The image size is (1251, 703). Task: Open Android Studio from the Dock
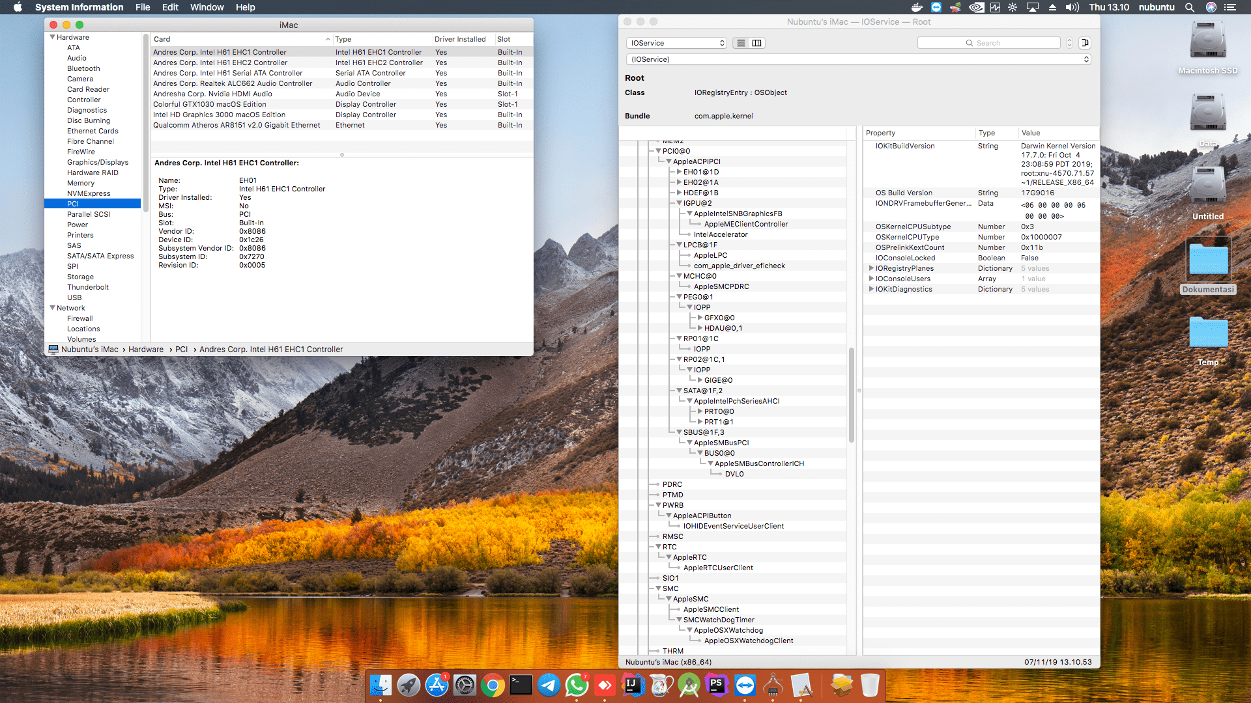[689, 685]
